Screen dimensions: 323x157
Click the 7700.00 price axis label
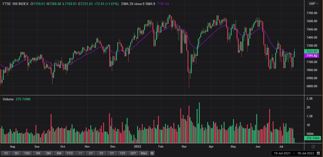[312, 13]
